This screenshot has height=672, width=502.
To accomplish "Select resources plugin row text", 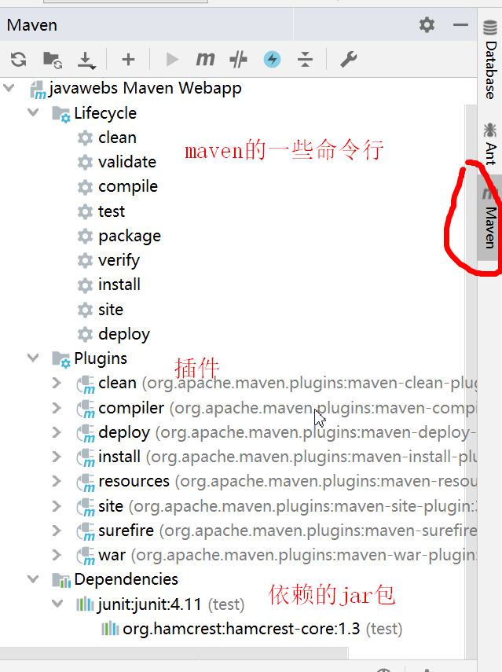I will click(134, 481).
